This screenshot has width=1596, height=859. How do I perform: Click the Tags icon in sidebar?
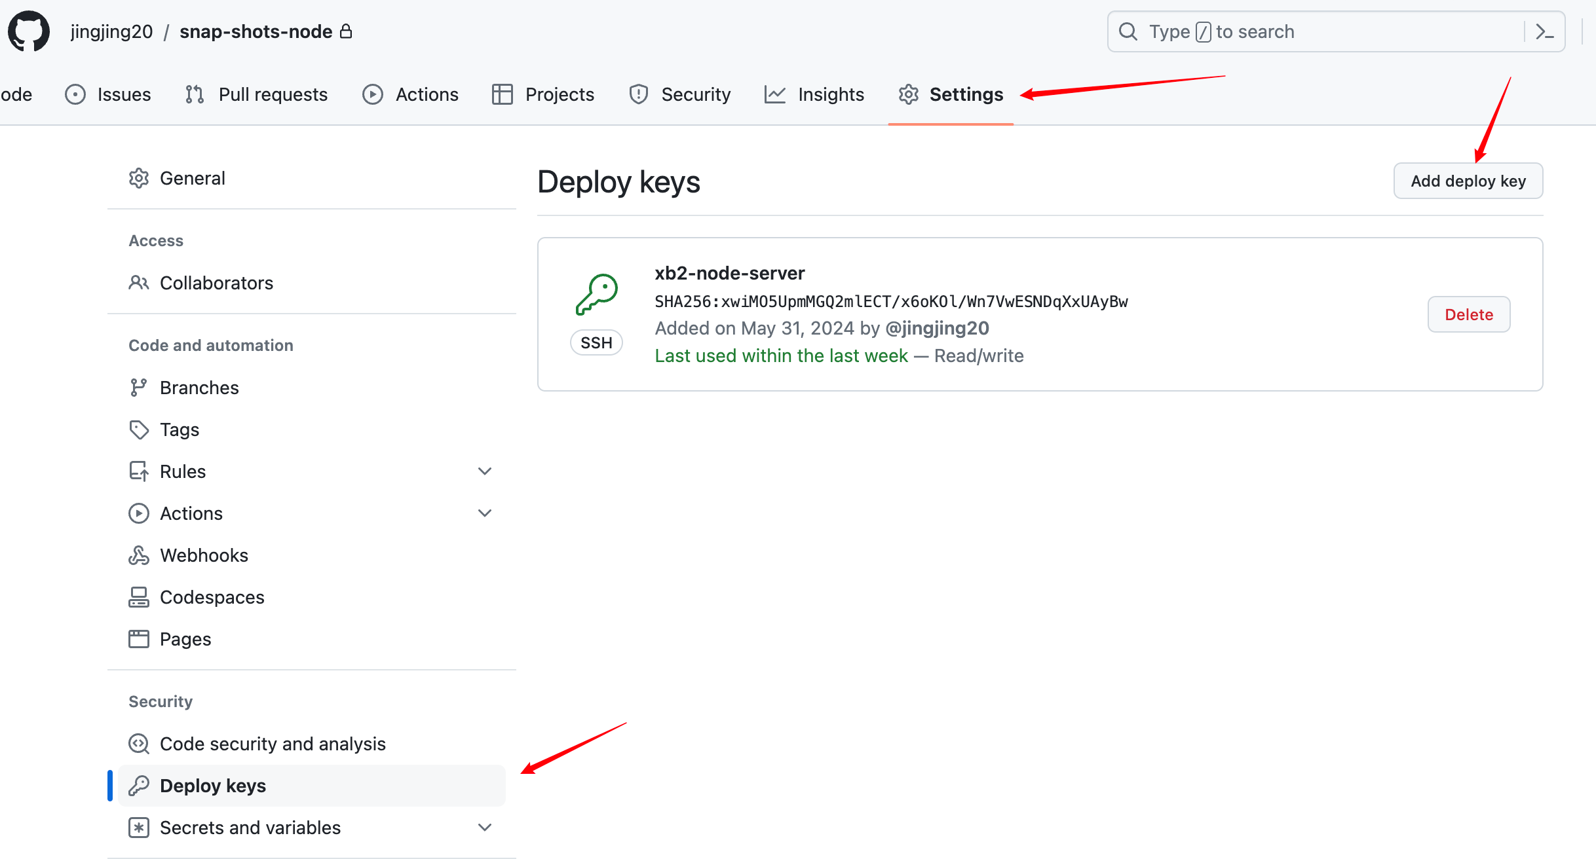click(x=138, y=430)
